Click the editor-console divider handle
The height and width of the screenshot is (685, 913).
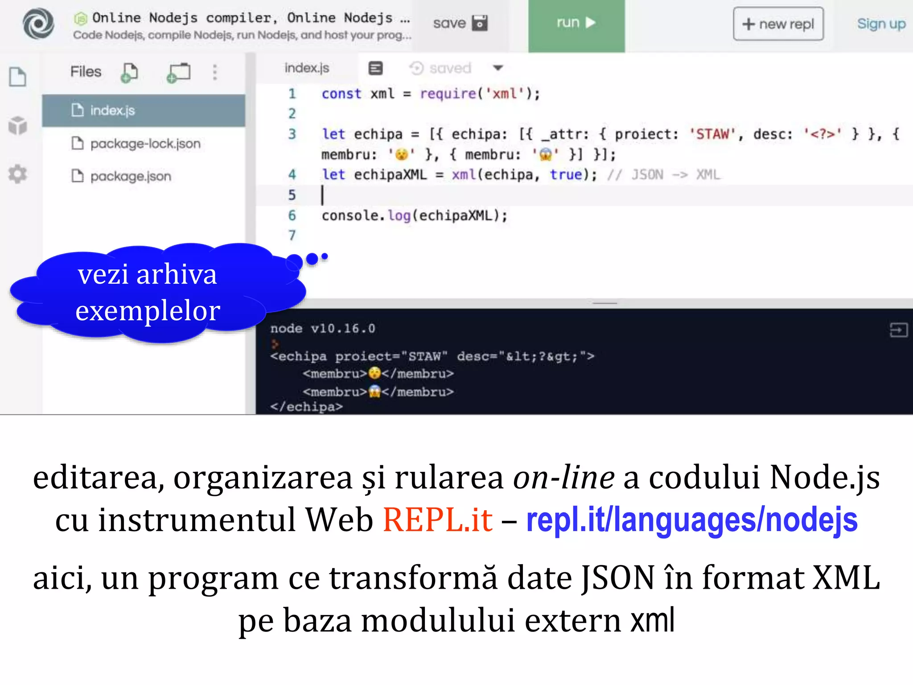pyautogui.click(x=605, y=303)
